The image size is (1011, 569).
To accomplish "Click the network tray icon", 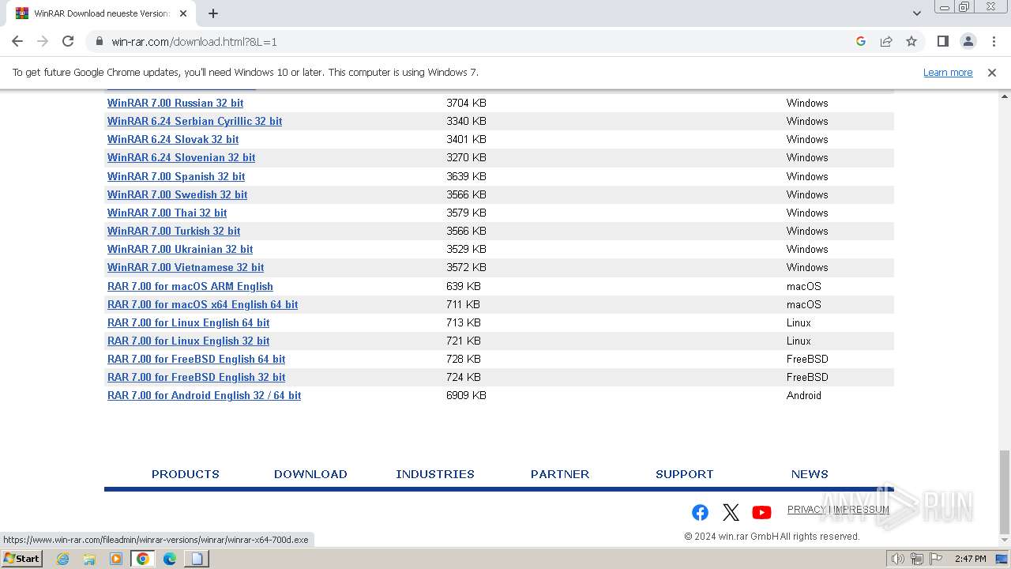I will (x=917, y=559).
